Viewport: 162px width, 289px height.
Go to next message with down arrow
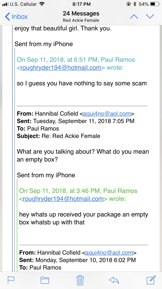150,17
